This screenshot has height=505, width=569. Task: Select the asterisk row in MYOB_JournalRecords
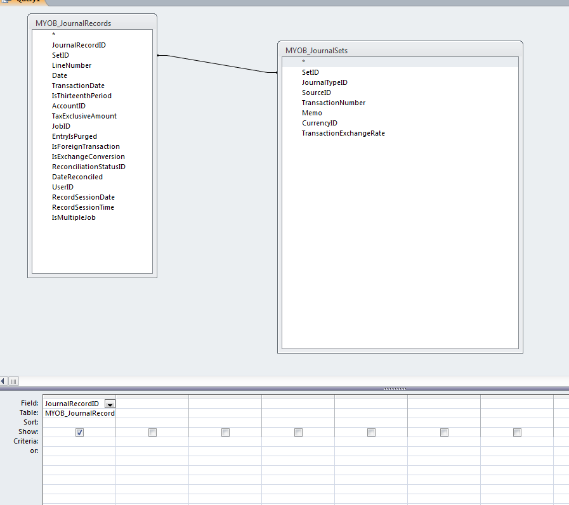pos(92,34)
